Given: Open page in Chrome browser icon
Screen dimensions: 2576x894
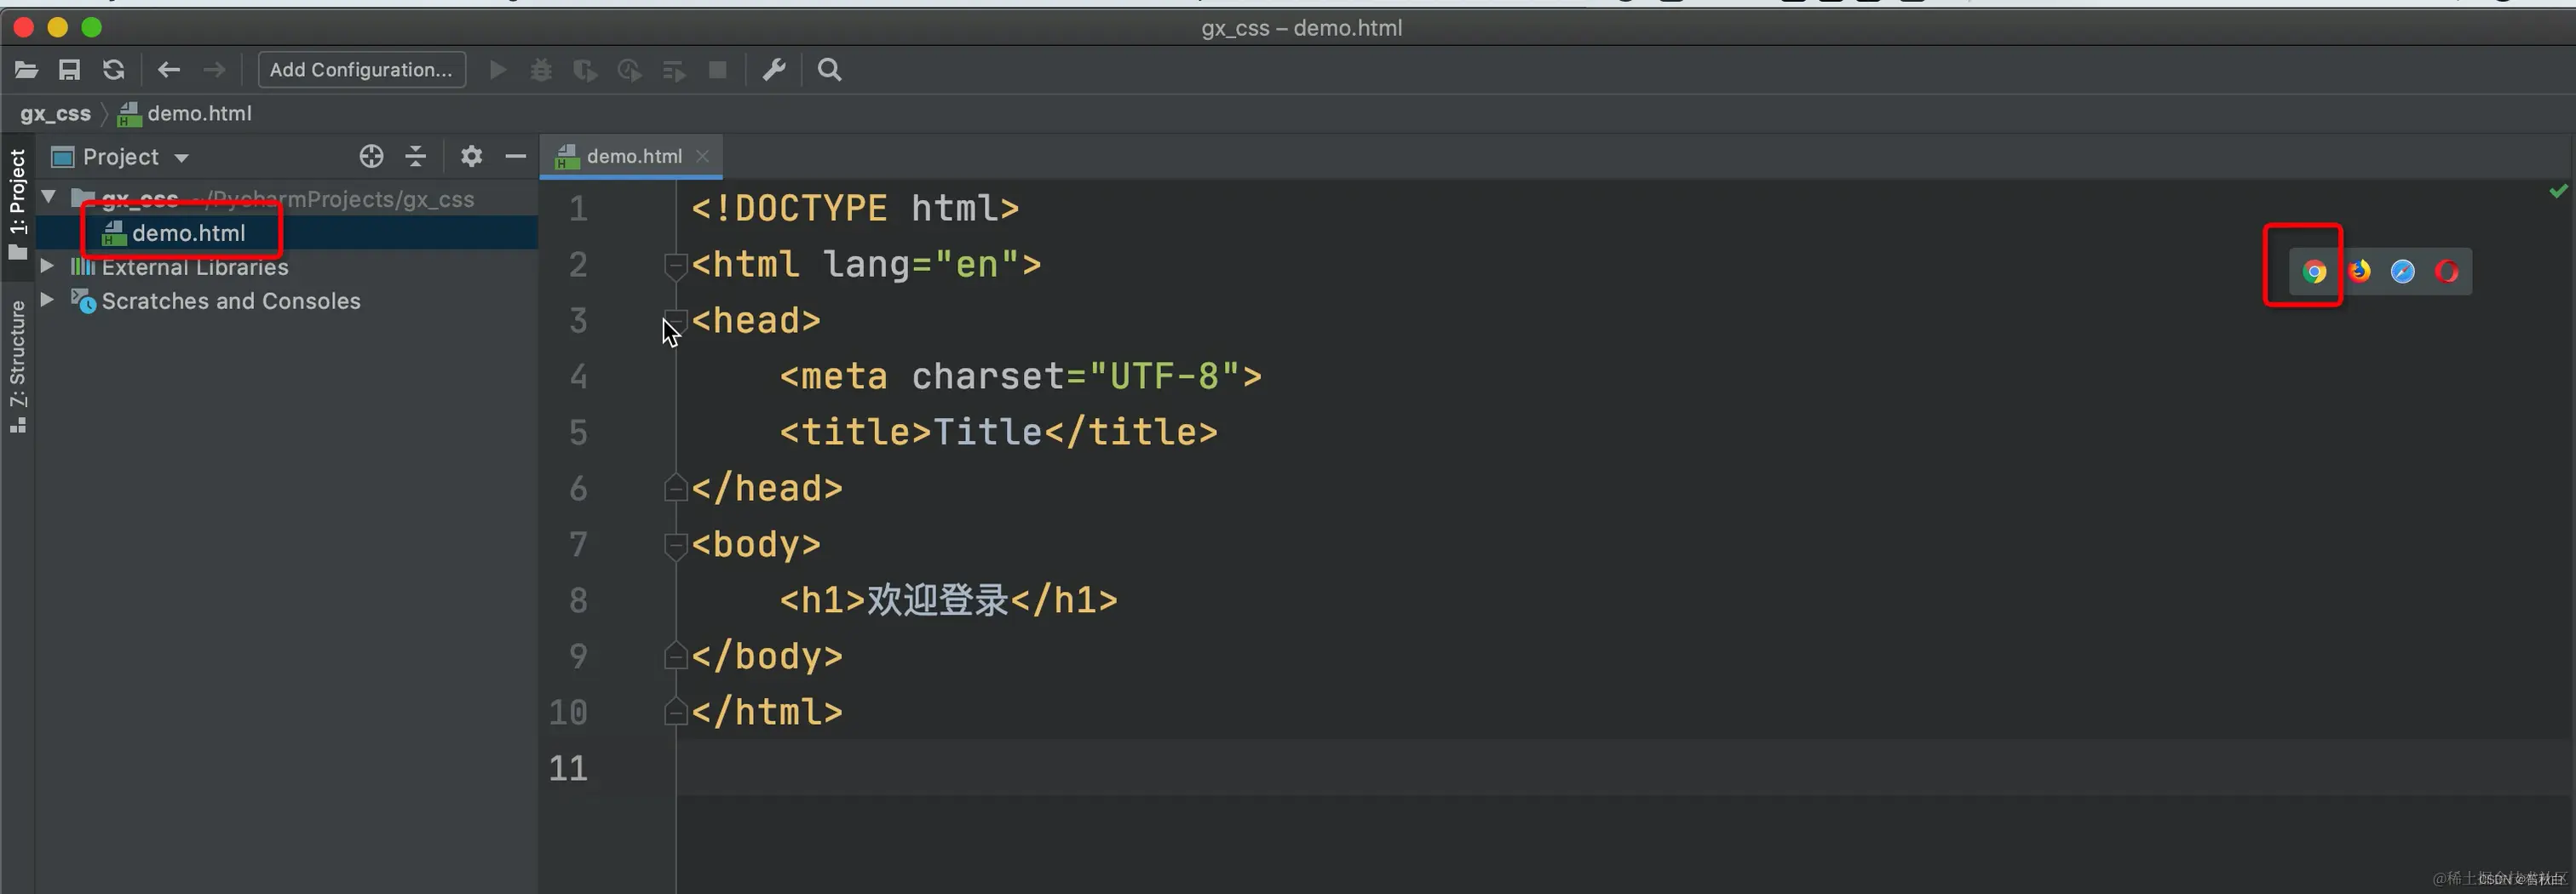Looking at the screenshot, I should click(x=2314, y=272).
